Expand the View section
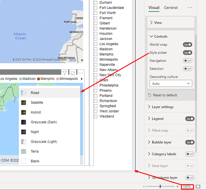The width and height of the screenshot is (206, 190). click(x=171, y=23)
